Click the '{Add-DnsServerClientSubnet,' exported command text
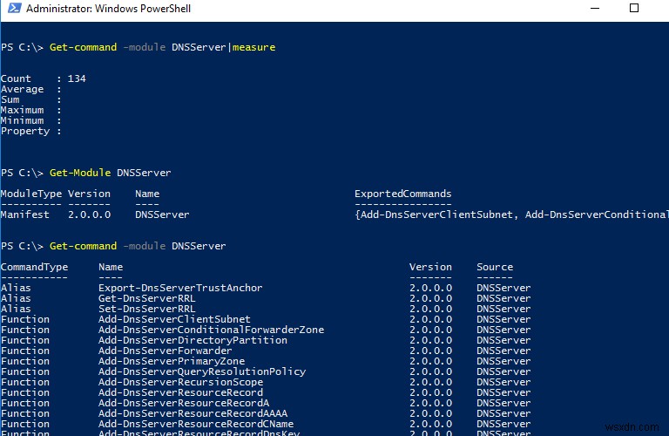 click(x=436, y=215)
